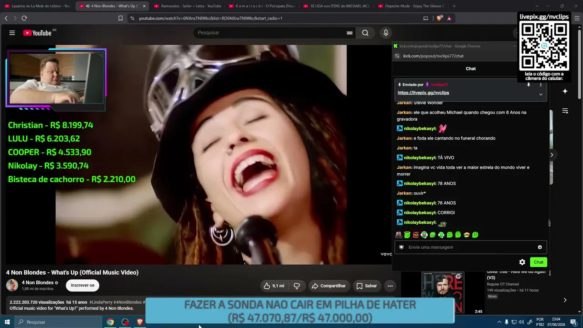Share the video with Compartilhar

tap(328, 286)
